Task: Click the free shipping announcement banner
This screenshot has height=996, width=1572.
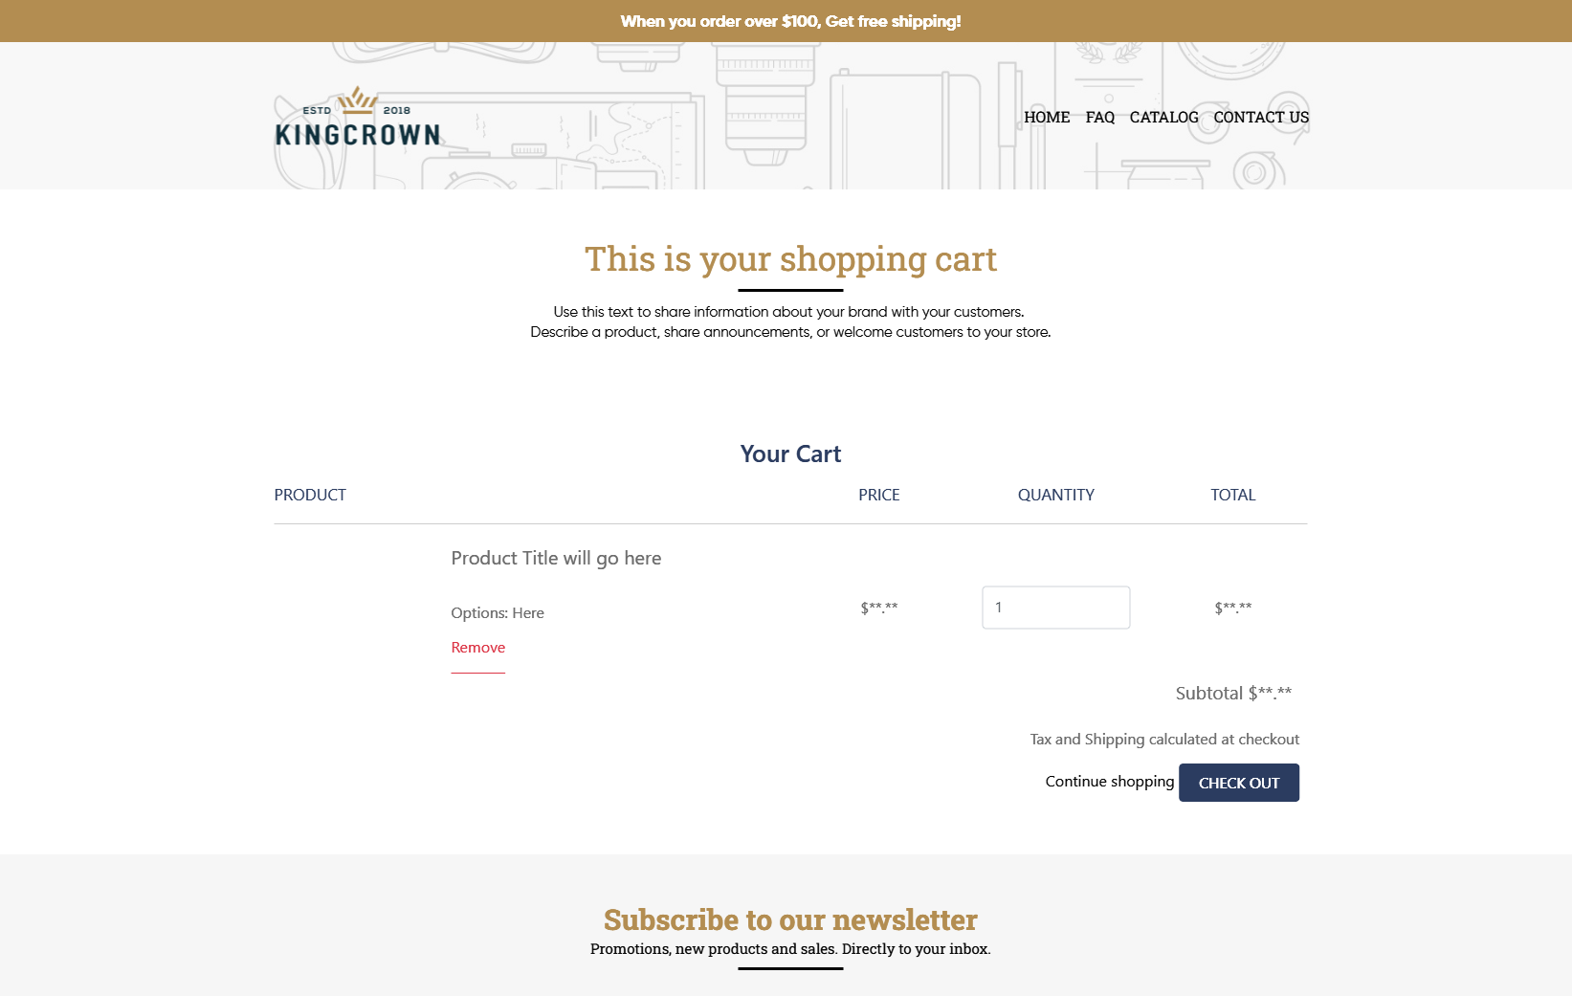Action: click(790, 21)
